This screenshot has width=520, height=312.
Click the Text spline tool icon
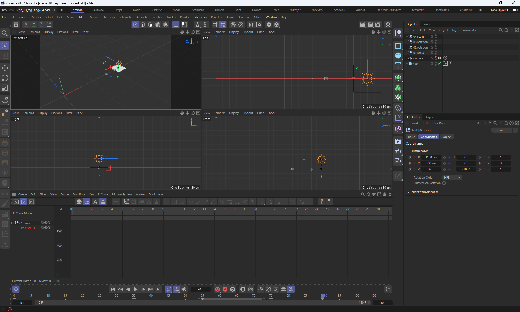point(398,65)
